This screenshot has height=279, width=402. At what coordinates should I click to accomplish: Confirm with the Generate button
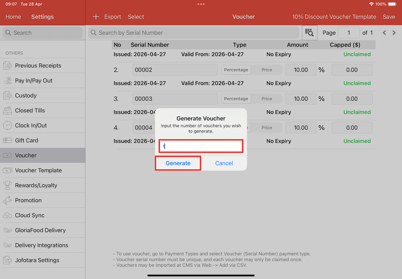pos(178,163)
